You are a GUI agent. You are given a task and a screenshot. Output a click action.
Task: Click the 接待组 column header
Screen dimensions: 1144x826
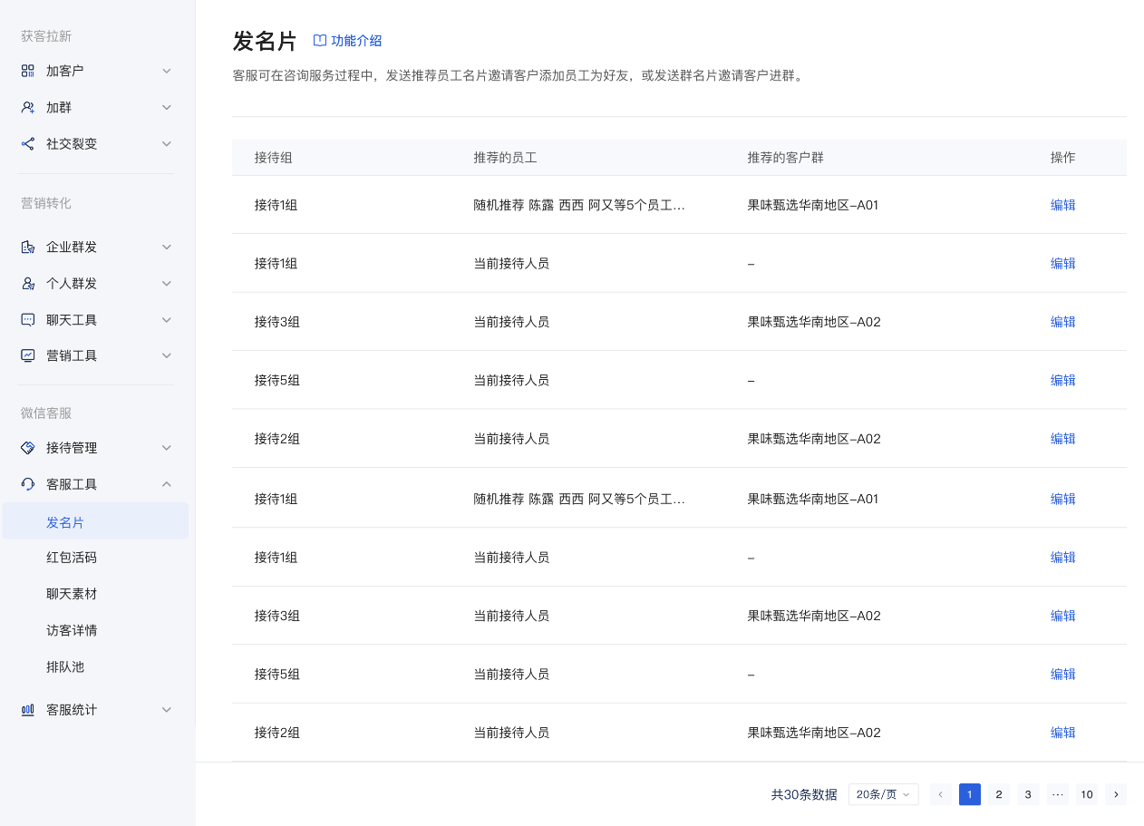tap(274, 158)
